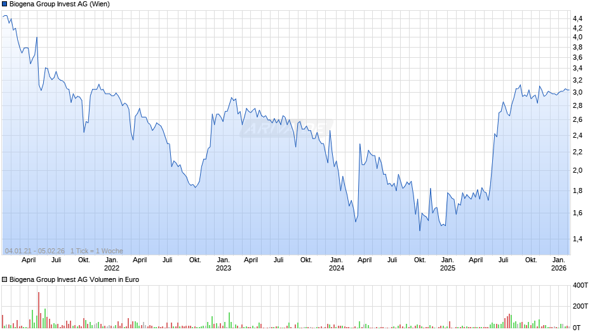Click the 2,0 price axis label
This screenshot has height=334, width=597.
(x=577, y=170)
